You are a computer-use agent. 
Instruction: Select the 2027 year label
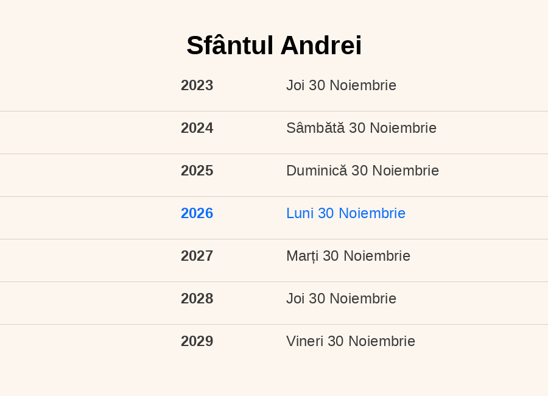pyautogui.click(x=197, y=256)
